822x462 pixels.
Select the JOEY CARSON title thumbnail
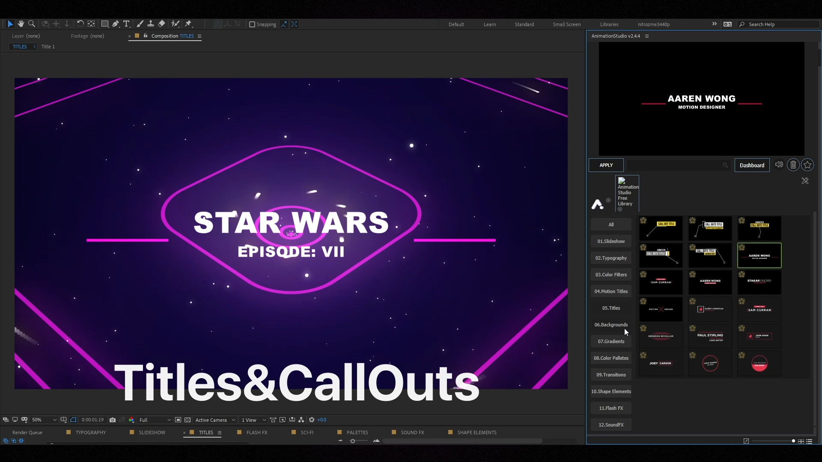point(661,364)
